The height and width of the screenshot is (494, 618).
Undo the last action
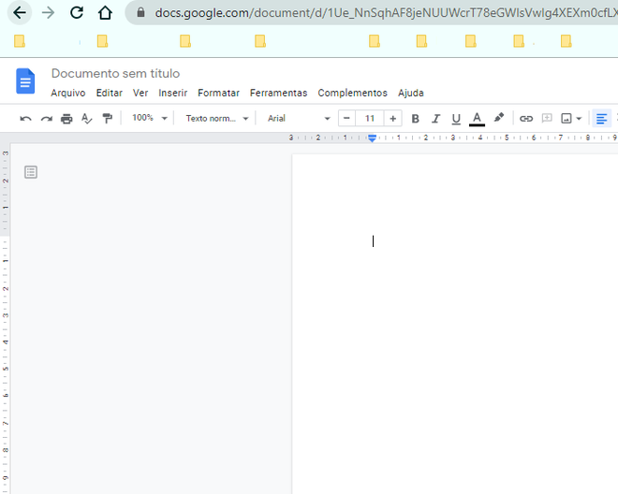[x=25, y=119]
